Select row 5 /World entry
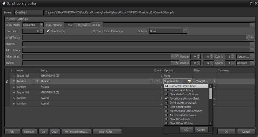Screen dimensions: 258x137 coord(96,98)
